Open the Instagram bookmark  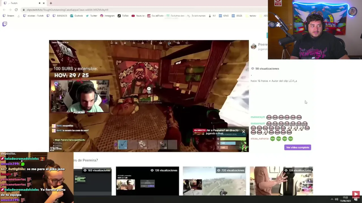coord(107,16)
